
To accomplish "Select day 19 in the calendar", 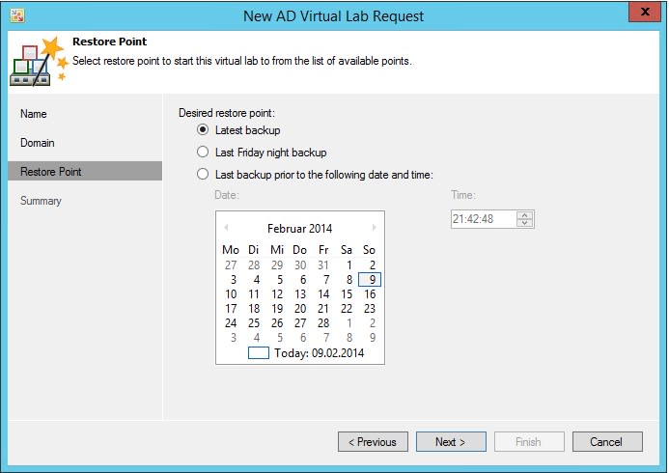I will tap(277, 309).
